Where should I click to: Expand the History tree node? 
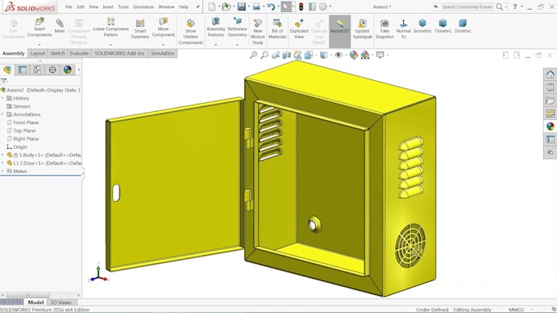click(x=2, y=98)
